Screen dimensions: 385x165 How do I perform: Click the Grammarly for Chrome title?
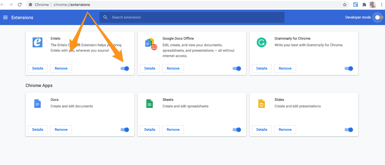pos(293,38)
